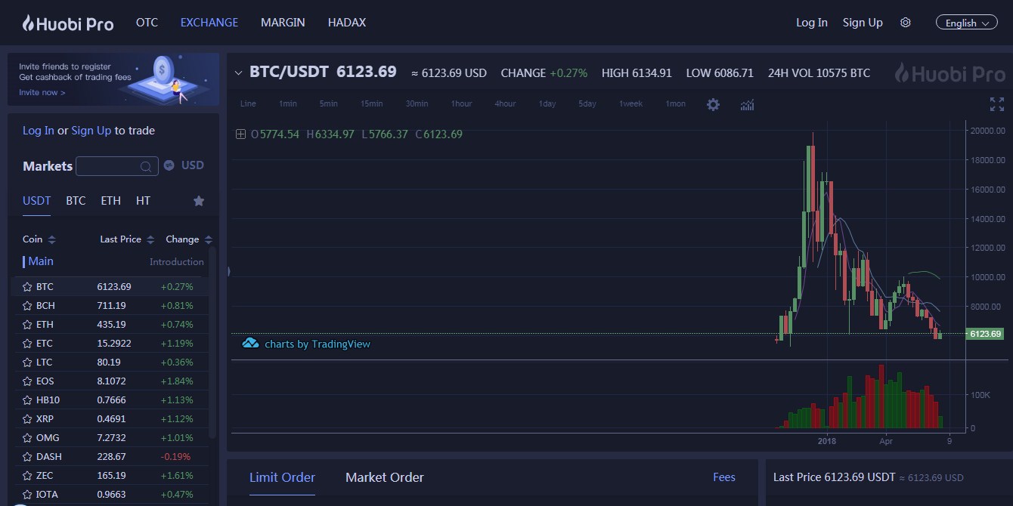1013x506 pixels.
Task: Set chart interval to 5day
Action: coord(588,104)
